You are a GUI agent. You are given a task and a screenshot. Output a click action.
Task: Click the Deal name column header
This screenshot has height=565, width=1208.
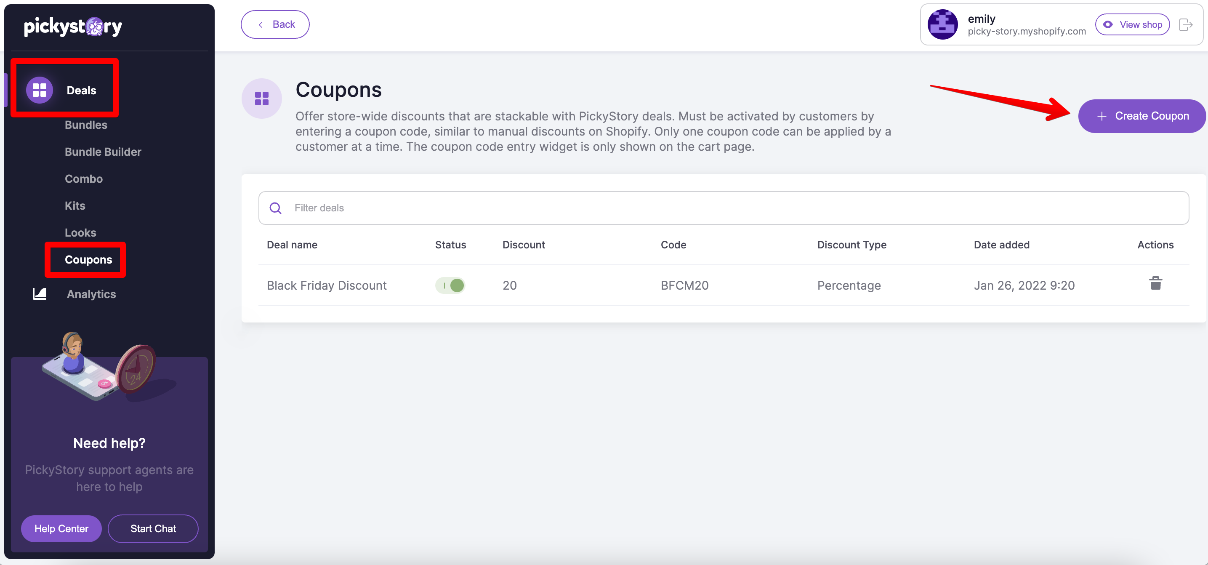(x=292, y=245)
